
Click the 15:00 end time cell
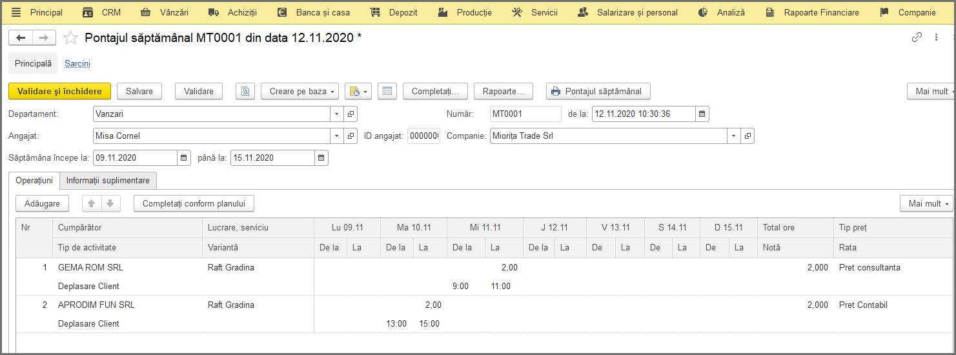pos(431,323)
